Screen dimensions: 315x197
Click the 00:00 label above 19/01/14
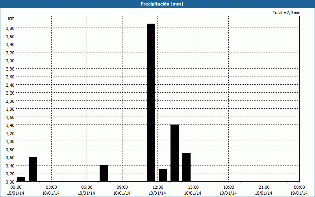299,188
